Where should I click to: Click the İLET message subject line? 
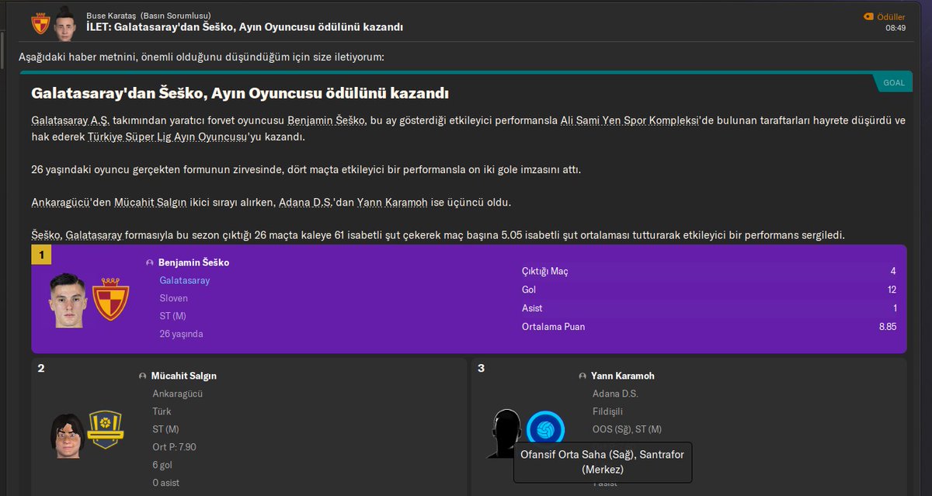245,27
